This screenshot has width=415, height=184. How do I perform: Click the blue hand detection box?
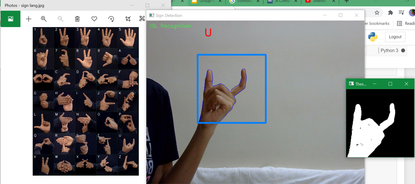(x=232, y=89)
